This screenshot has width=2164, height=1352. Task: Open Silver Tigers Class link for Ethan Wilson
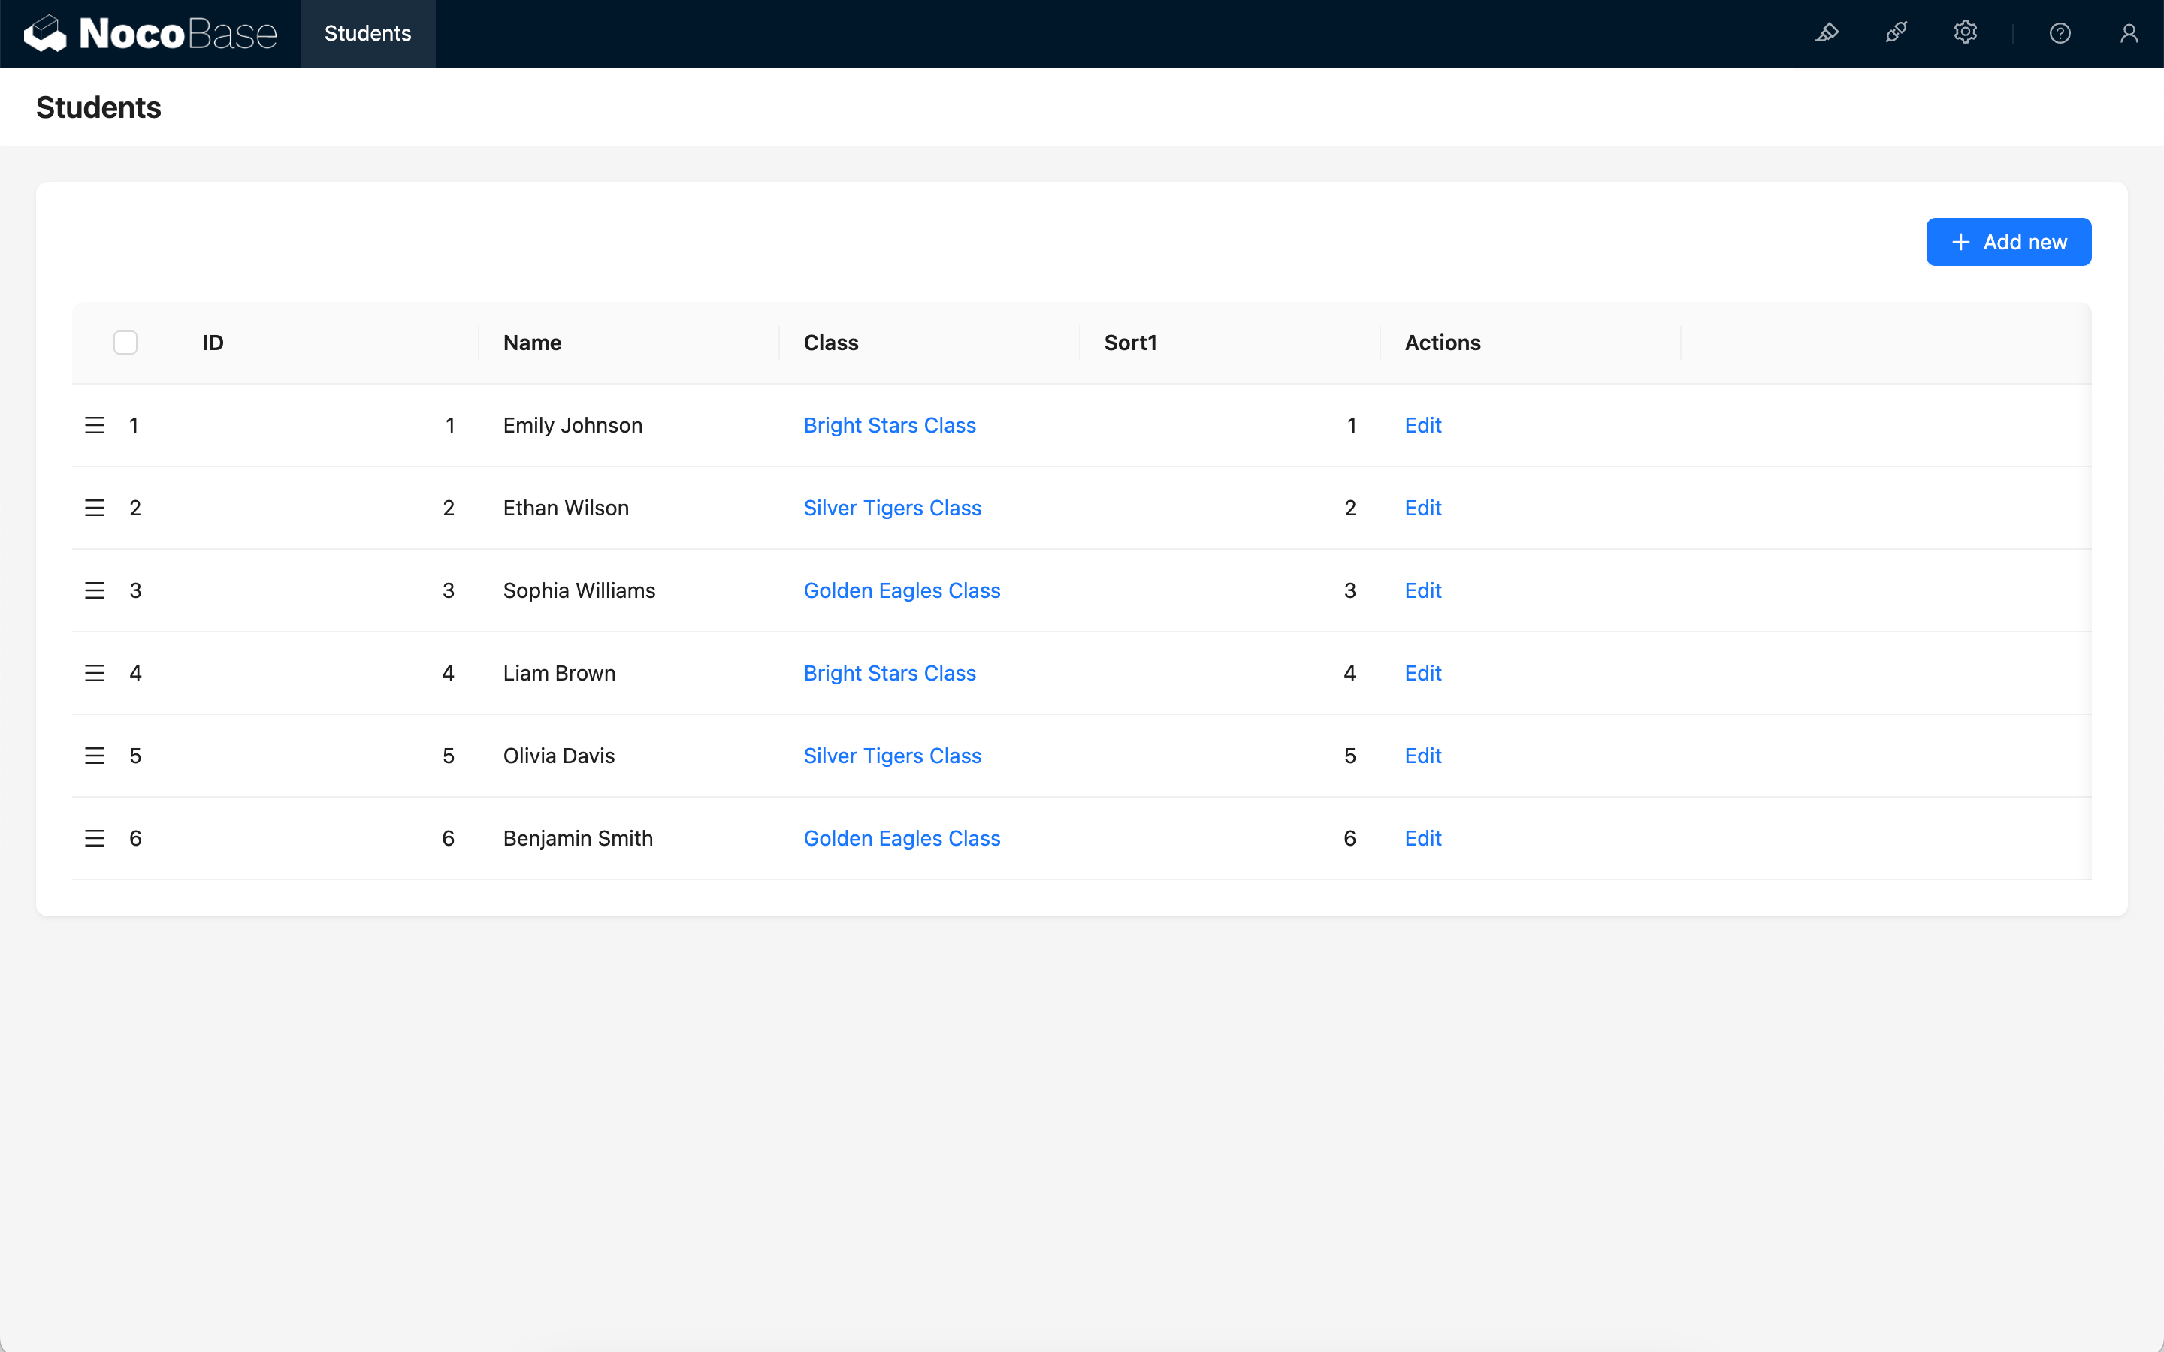click(892, 508)
